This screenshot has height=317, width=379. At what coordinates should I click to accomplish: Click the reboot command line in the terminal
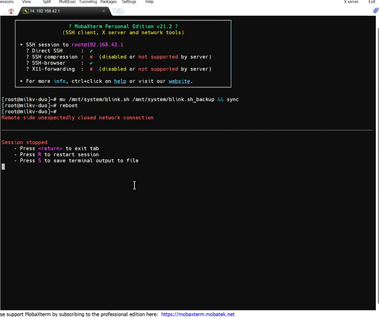[x=40, y=106]
